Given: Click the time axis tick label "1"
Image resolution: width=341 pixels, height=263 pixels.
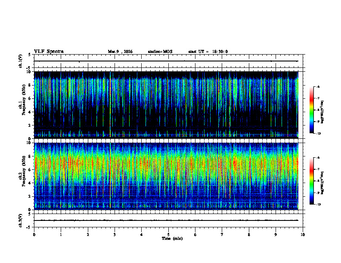Looking at the screenshot, I should point(61,235).
